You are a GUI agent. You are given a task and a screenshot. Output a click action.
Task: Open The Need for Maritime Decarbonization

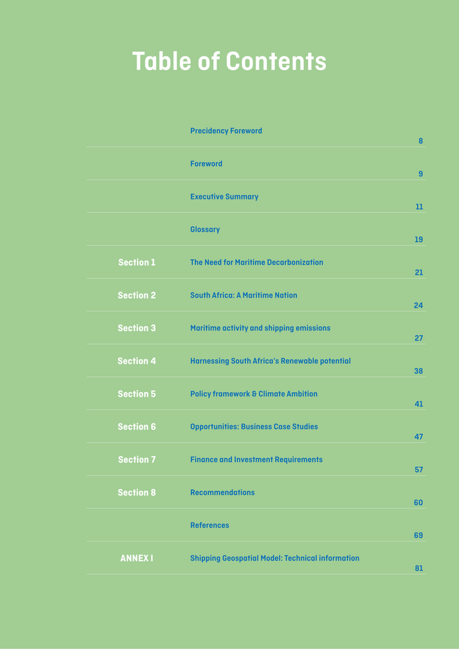coord(256,262)
